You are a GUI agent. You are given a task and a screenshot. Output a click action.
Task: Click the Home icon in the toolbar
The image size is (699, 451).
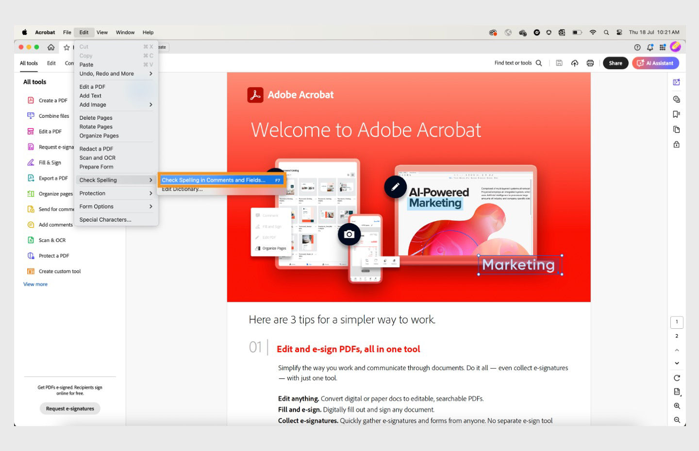coord(50,47)
